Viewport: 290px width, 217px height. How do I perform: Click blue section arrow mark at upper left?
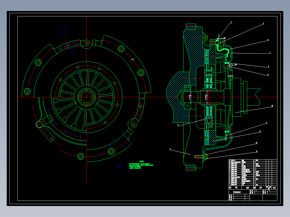point(64,32)
